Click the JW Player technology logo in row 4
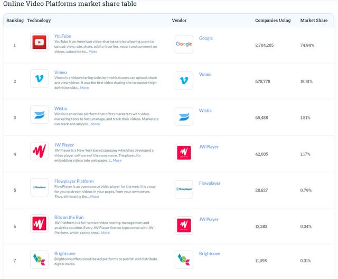 (39, 151)
